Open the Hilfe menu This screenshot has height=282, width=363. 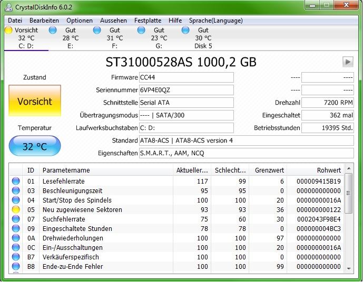[x=175, y=21]
